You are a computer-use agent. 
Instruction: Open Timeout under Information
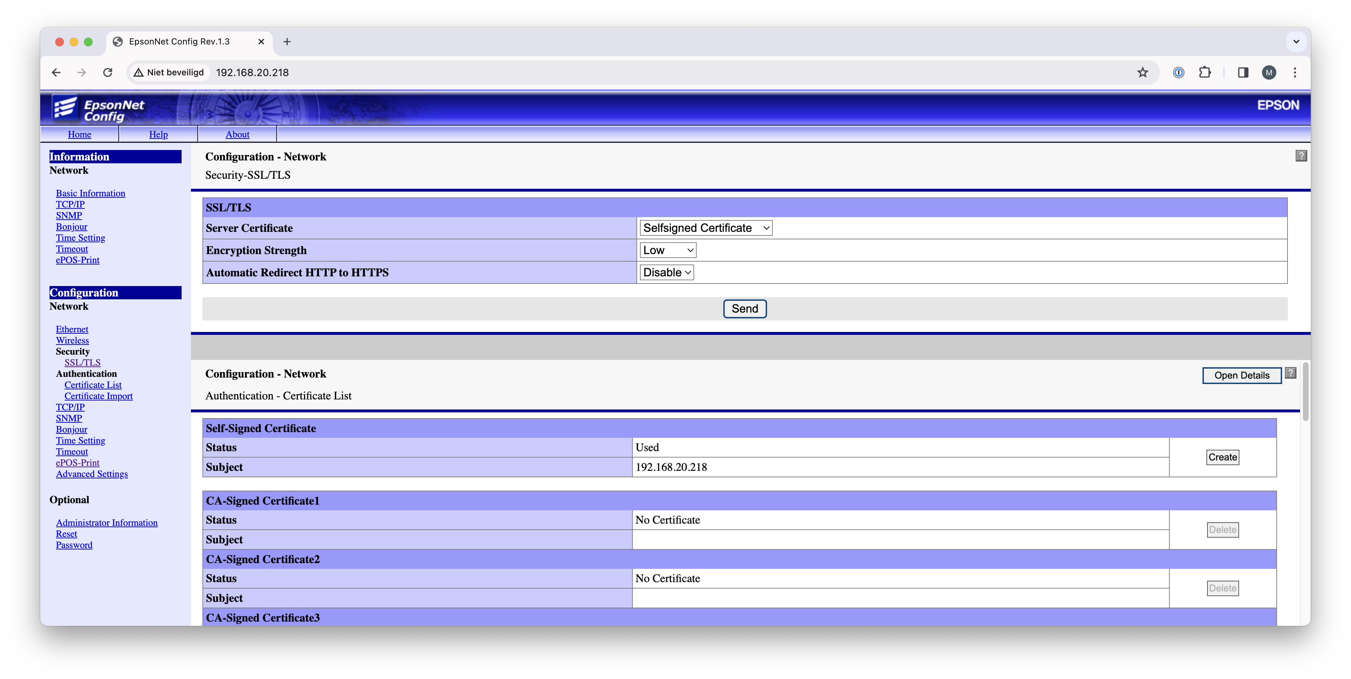tap(72, 249)
